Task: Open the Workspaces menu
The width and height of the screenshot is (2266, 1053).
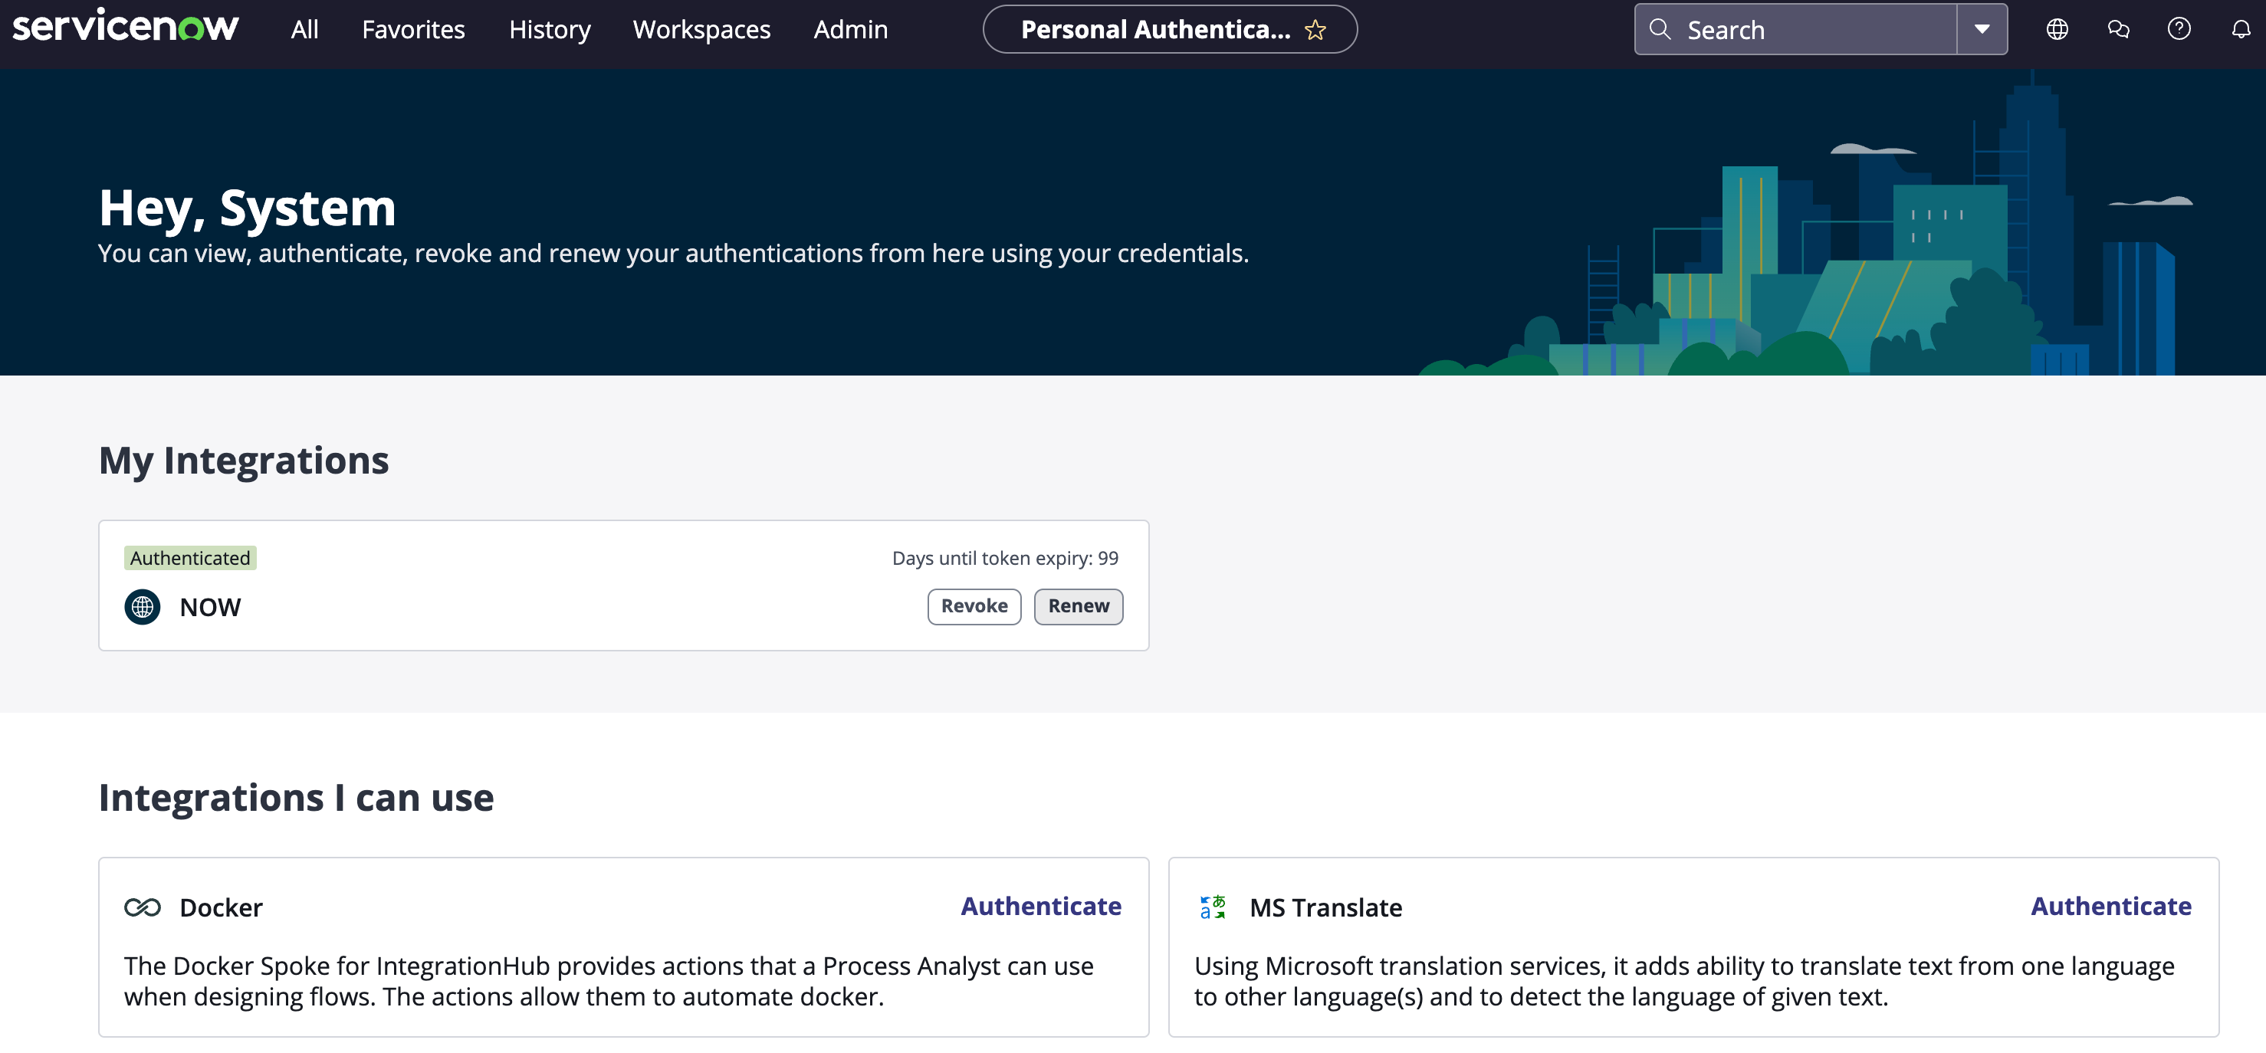Action: (x=701, y=29)
